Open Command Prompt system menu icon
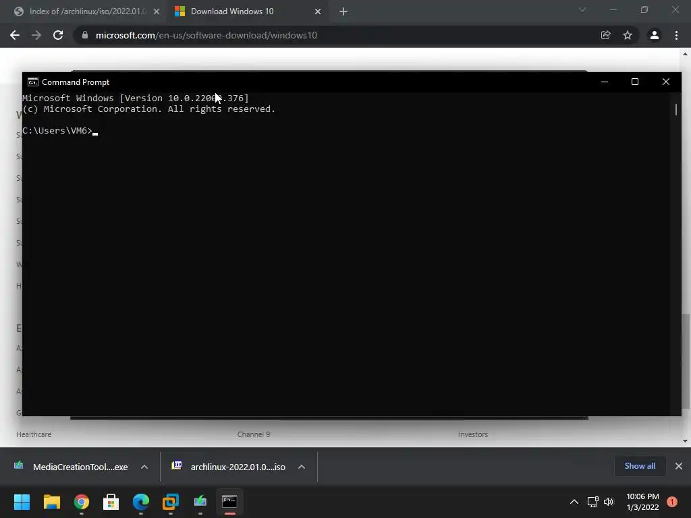 click(x=32, y=82)
